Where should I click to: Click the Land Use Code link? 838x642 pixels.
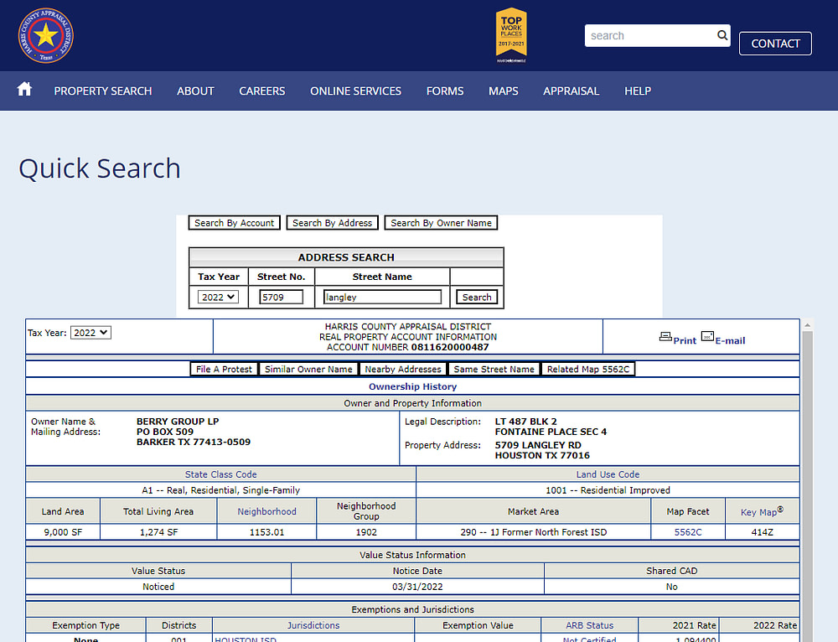[608, 474]
